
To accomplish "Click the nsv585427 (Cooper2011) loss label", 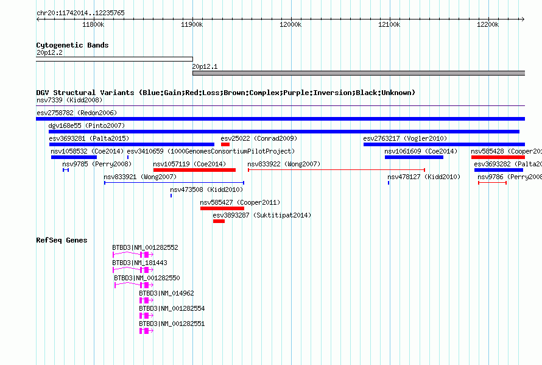I will pyautogui.click(x=240, y=202).
